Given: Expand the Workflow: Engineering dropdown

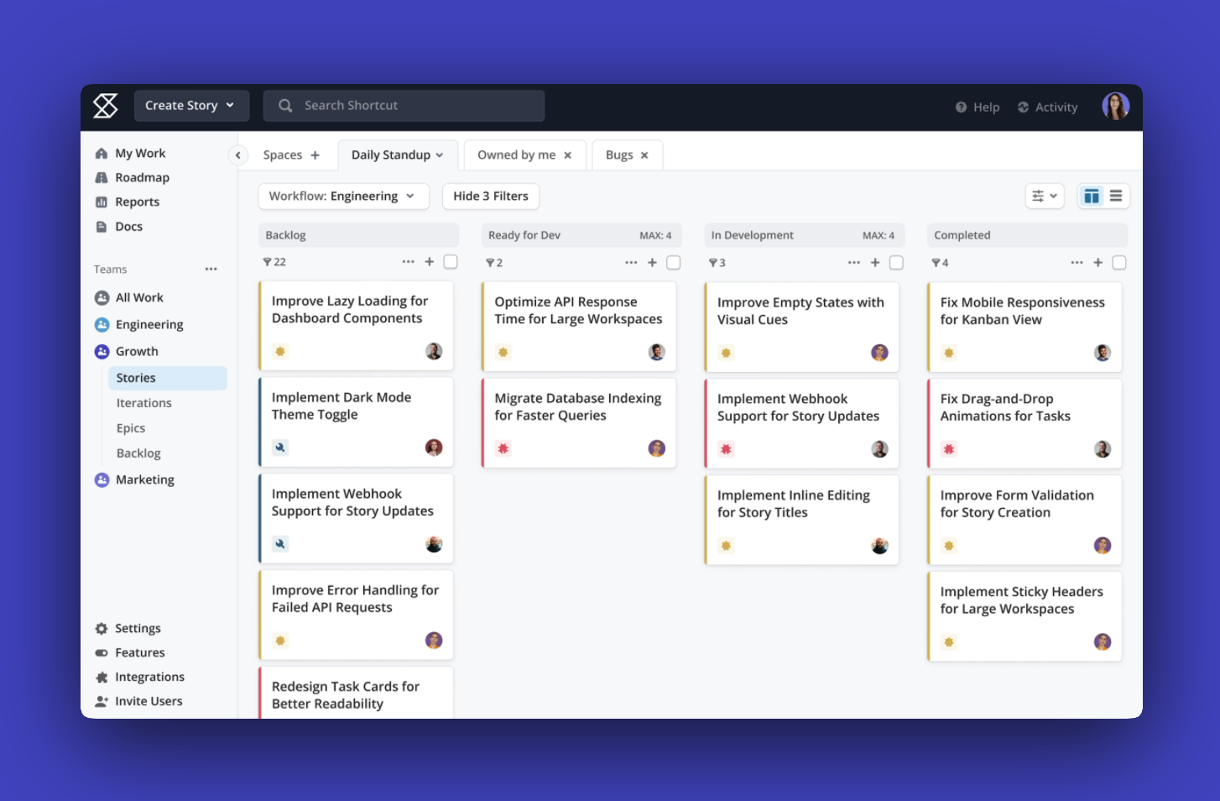Looking at the screenshot, I should [342, 196].
